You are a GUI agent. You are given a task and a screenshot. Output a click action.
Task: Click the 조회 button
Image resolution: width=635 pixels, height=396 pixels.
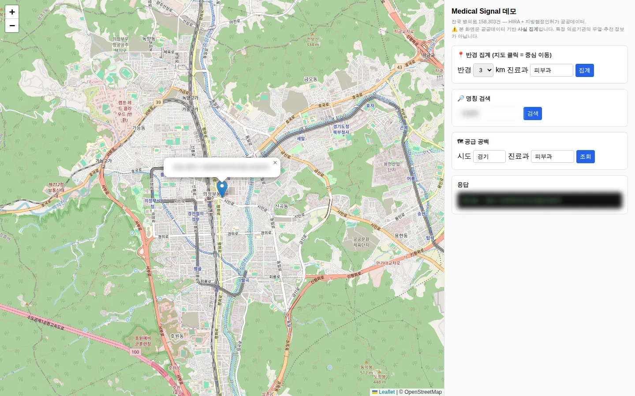pos(585,157)
